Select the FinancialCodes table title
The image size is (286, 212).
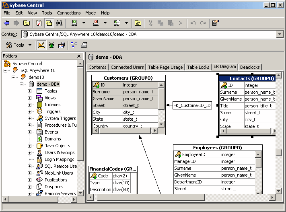[113, 169]
